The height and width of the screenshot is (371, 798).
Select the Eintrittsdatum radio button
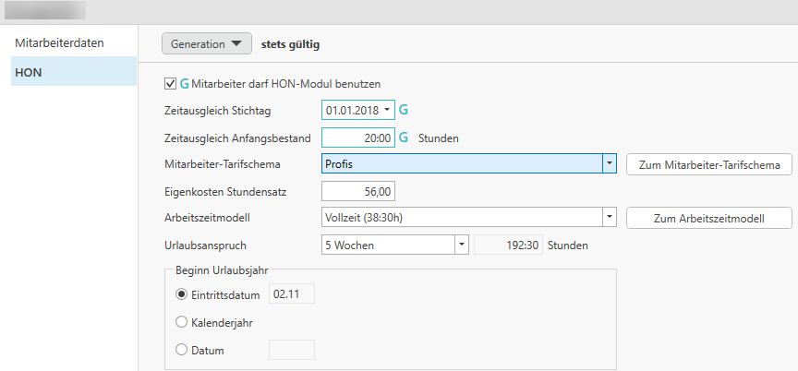click(x=181, y=294)
